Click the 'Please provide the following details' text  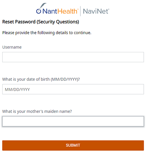[x=47, y=33]
